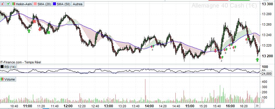Click the 16:20 time axis label
This screenshot has width=275, height=109.
click(x=244, y=106)
